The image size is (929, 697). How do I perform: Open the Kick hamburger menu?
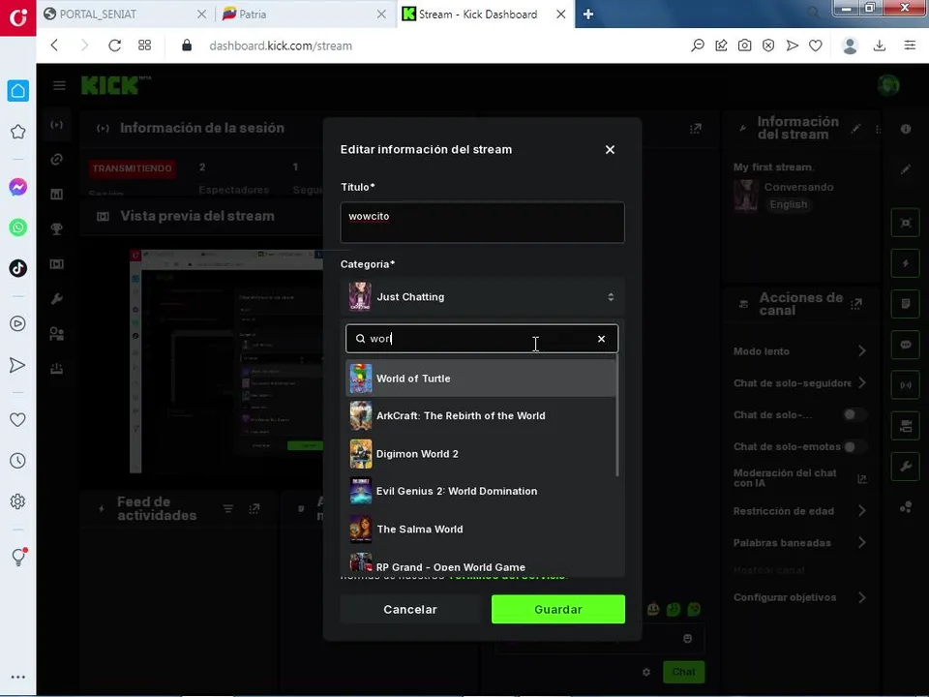tap(59, 85)
